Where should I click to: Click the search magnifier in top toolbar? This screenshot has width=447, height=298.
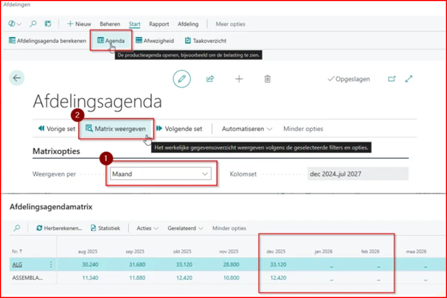tap(33, 24)
